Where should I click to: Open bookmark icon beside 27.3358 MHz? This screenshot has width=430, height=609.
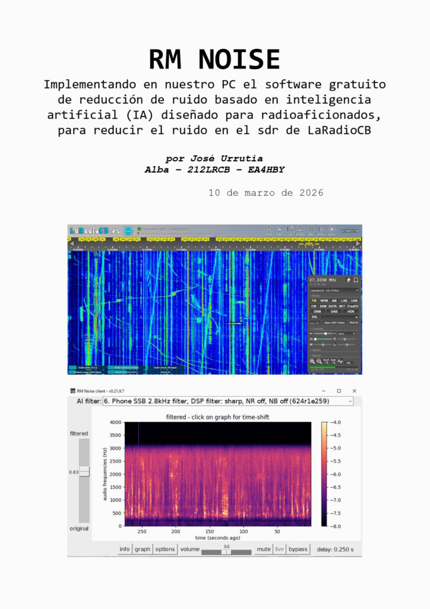(x=356, y=279)
